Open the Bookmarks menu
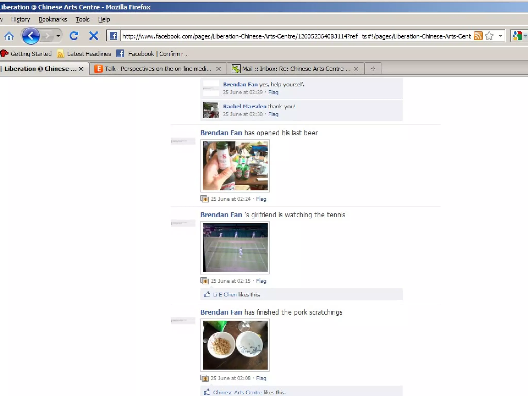 53,19
